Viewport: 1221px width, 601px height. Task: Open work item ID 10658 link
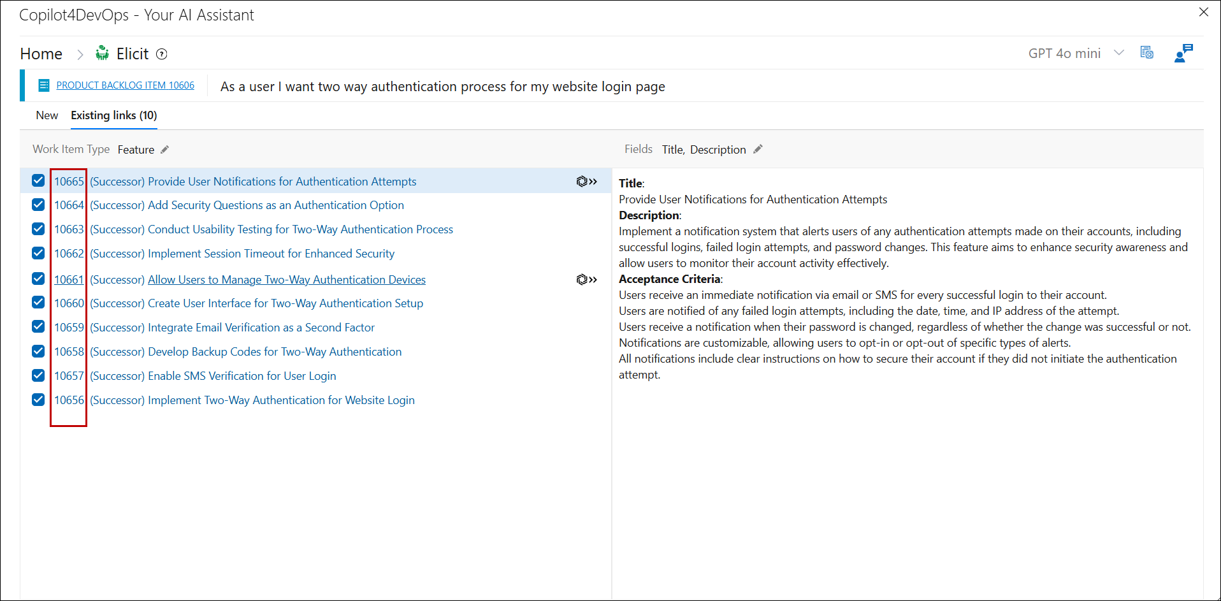pyautogui.click(x=69, y=352)
